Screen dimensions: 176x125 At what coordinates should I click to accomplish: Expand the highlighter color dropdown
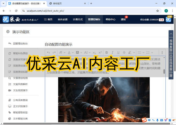point(134,53)
